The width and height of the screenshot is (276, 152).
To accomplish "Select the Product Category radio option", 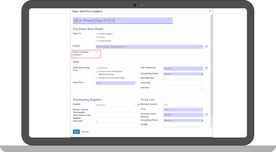I will [97, 34].
